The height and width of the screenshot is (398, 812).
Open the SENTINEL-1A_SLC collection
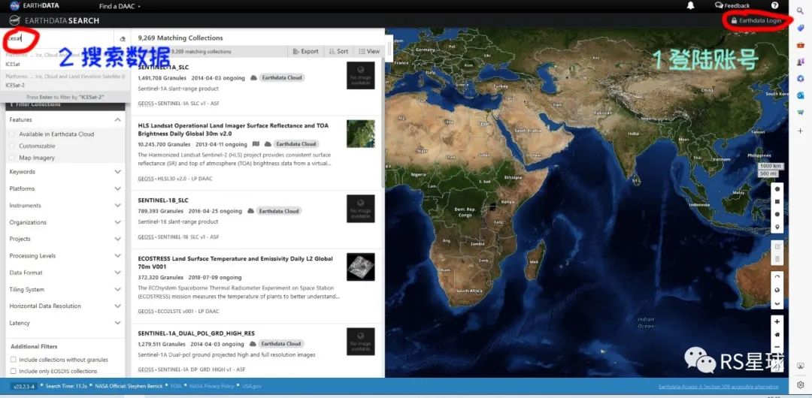click(164, 68)
